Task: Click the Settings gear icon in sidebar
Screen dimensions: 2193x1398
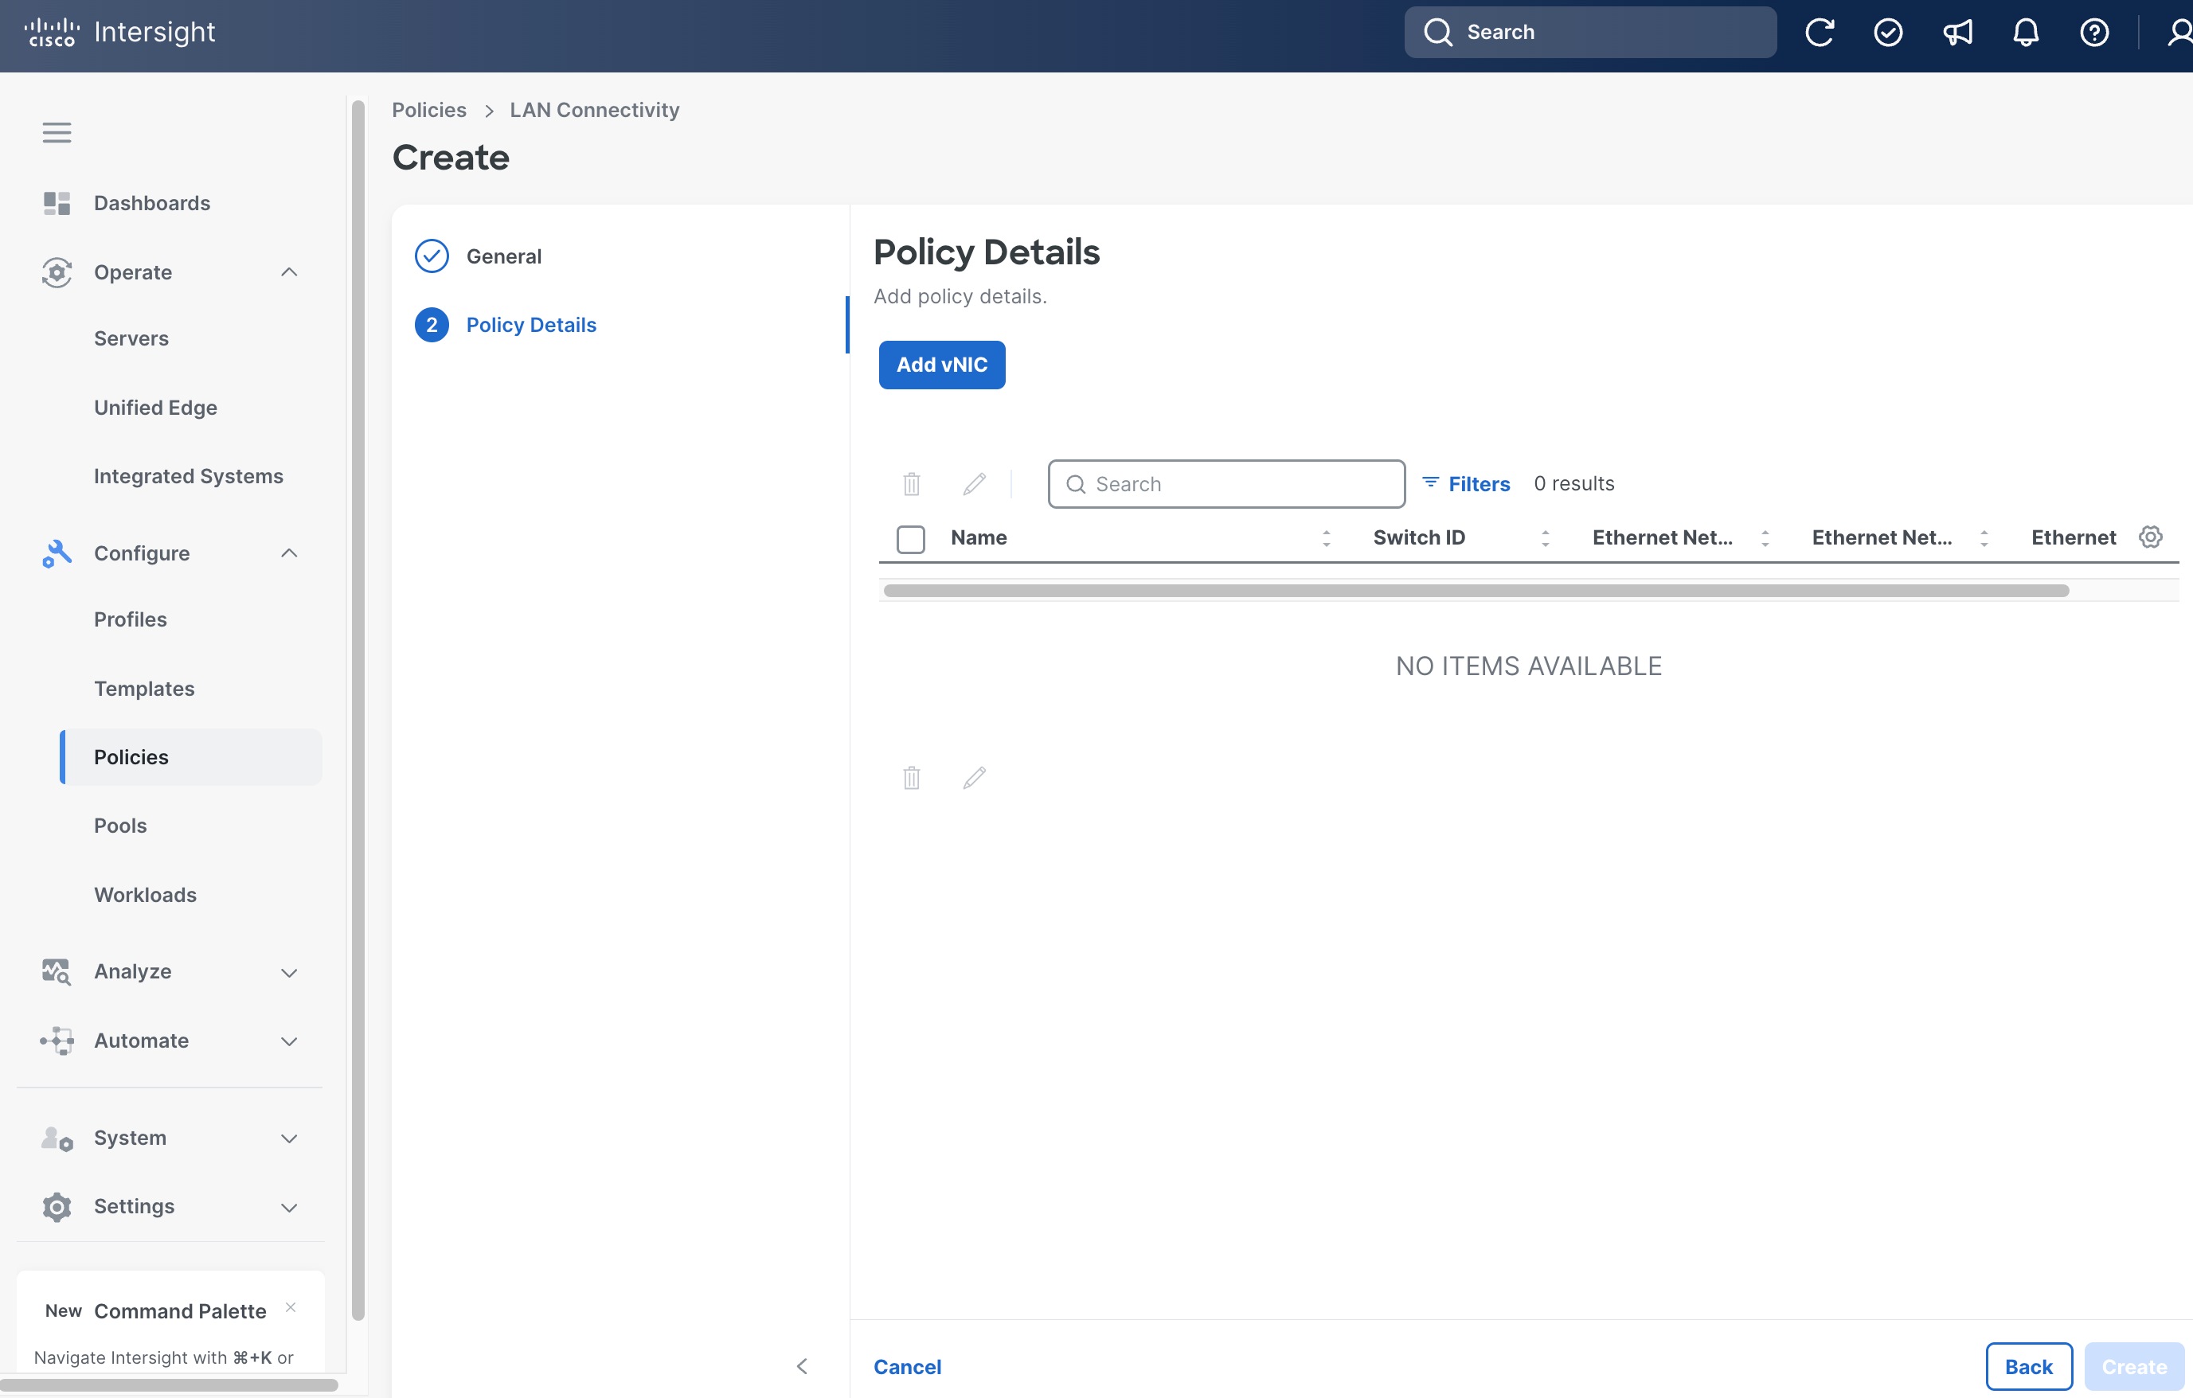Action: point(57,1207)
